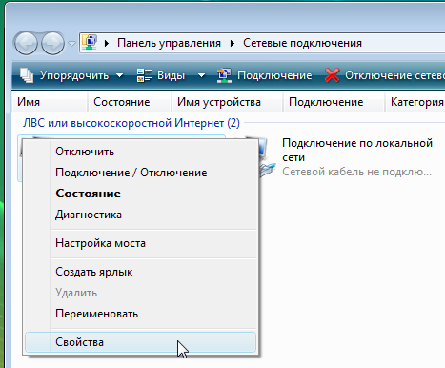The height and width of the screenshot is (368, 445).
Task: Click the Упорядочить toolbar icon
Action: [27, 75]
